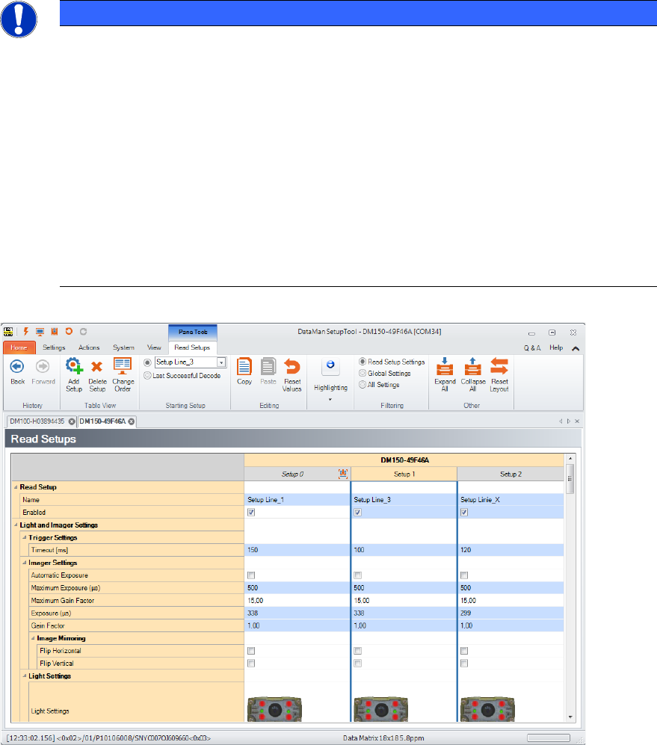This screenshot has height=745, width=657.
Task: Click the orange save-settings quick access icon
Action: pos(55,331)
